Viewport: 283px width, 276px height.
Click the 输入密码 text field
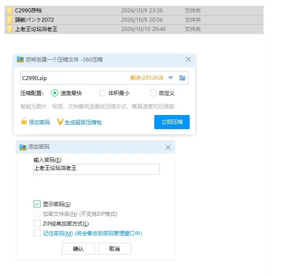[x=96, y=169]
